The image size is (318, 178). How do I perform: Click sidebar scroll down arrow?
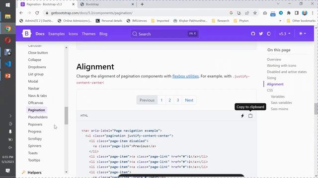(66, 172)
